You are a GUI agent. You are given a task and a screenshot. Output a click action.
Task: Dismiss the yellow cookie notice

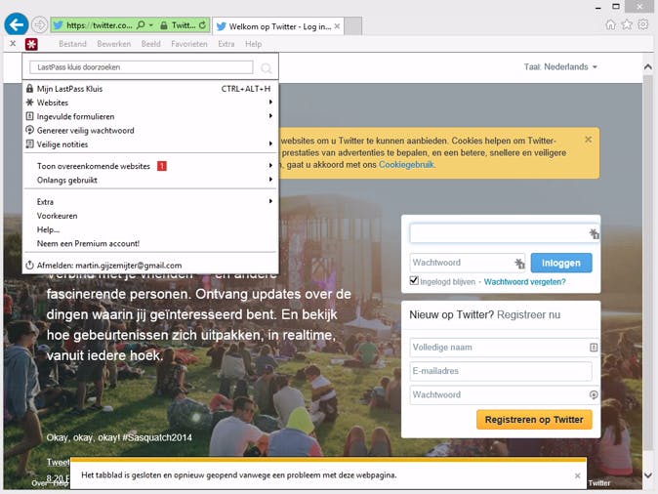(x=589, y=140)
